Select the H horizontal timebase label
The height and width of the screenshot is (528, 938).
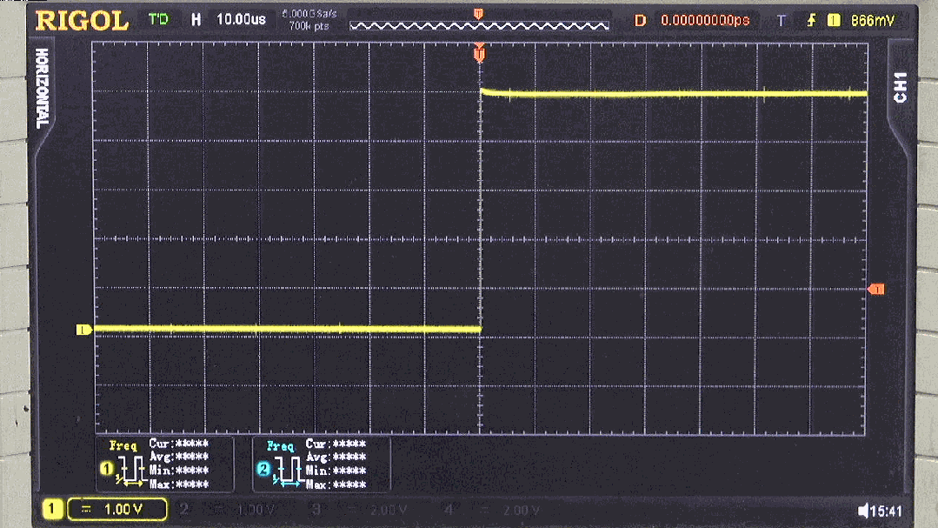click(196, 20)
